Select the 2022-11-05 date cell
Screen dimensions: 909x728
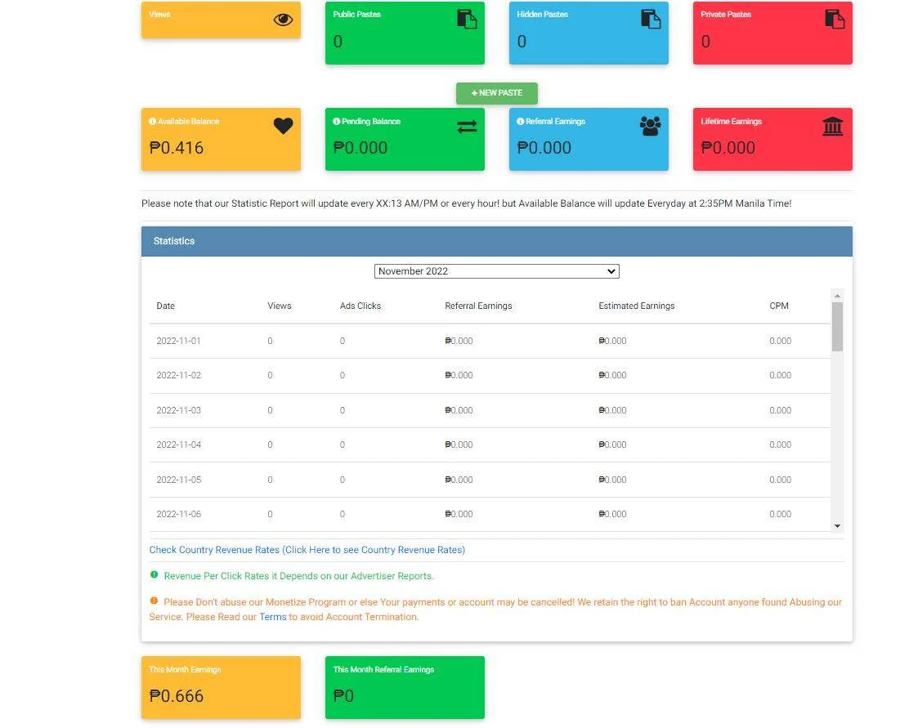178,480
